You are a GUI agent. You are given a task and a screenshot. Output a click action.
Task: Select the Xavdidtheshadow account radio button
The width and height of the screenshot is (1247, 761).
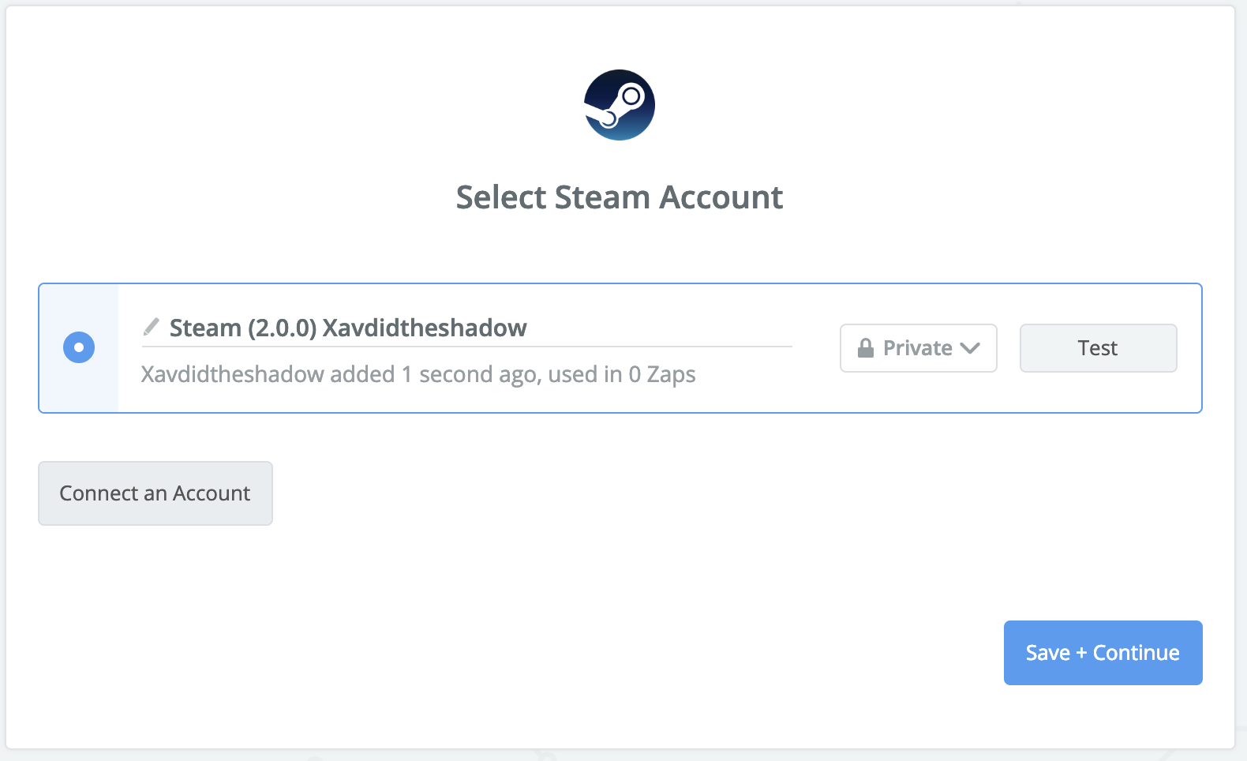tap(79, 347)
